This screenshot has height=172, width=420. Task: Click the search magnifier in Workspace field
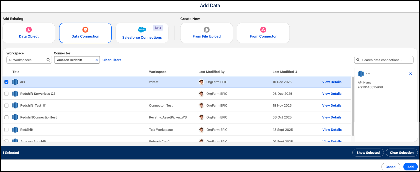coord(48,60)
